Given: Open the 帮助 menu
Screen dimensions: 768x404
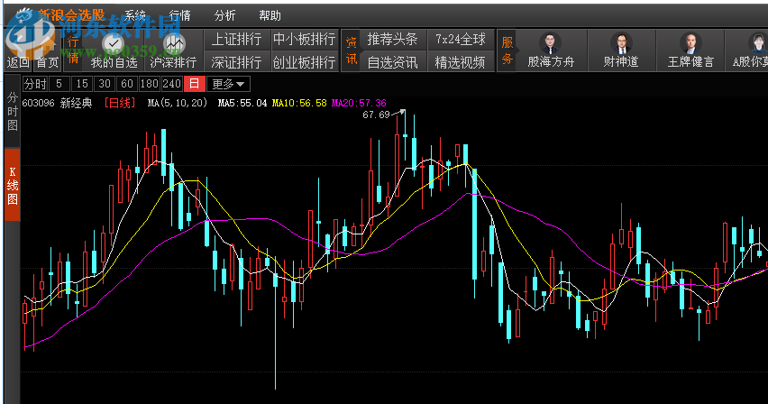Looking at the screenshot, I should pyautogui.click(x=270, y=15).
